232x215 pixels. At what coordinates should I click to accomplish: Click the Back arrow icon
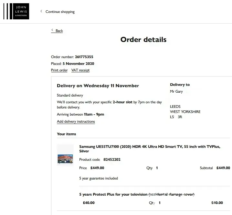tap(52, 30)
